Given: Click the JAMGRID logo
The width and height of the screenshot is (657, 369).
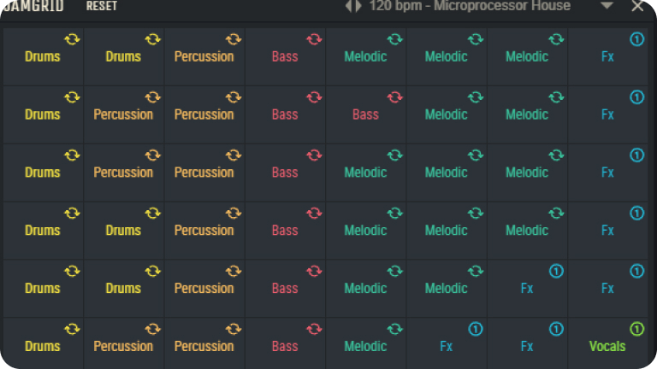Looking at the screenshot, I should (33, 6).
